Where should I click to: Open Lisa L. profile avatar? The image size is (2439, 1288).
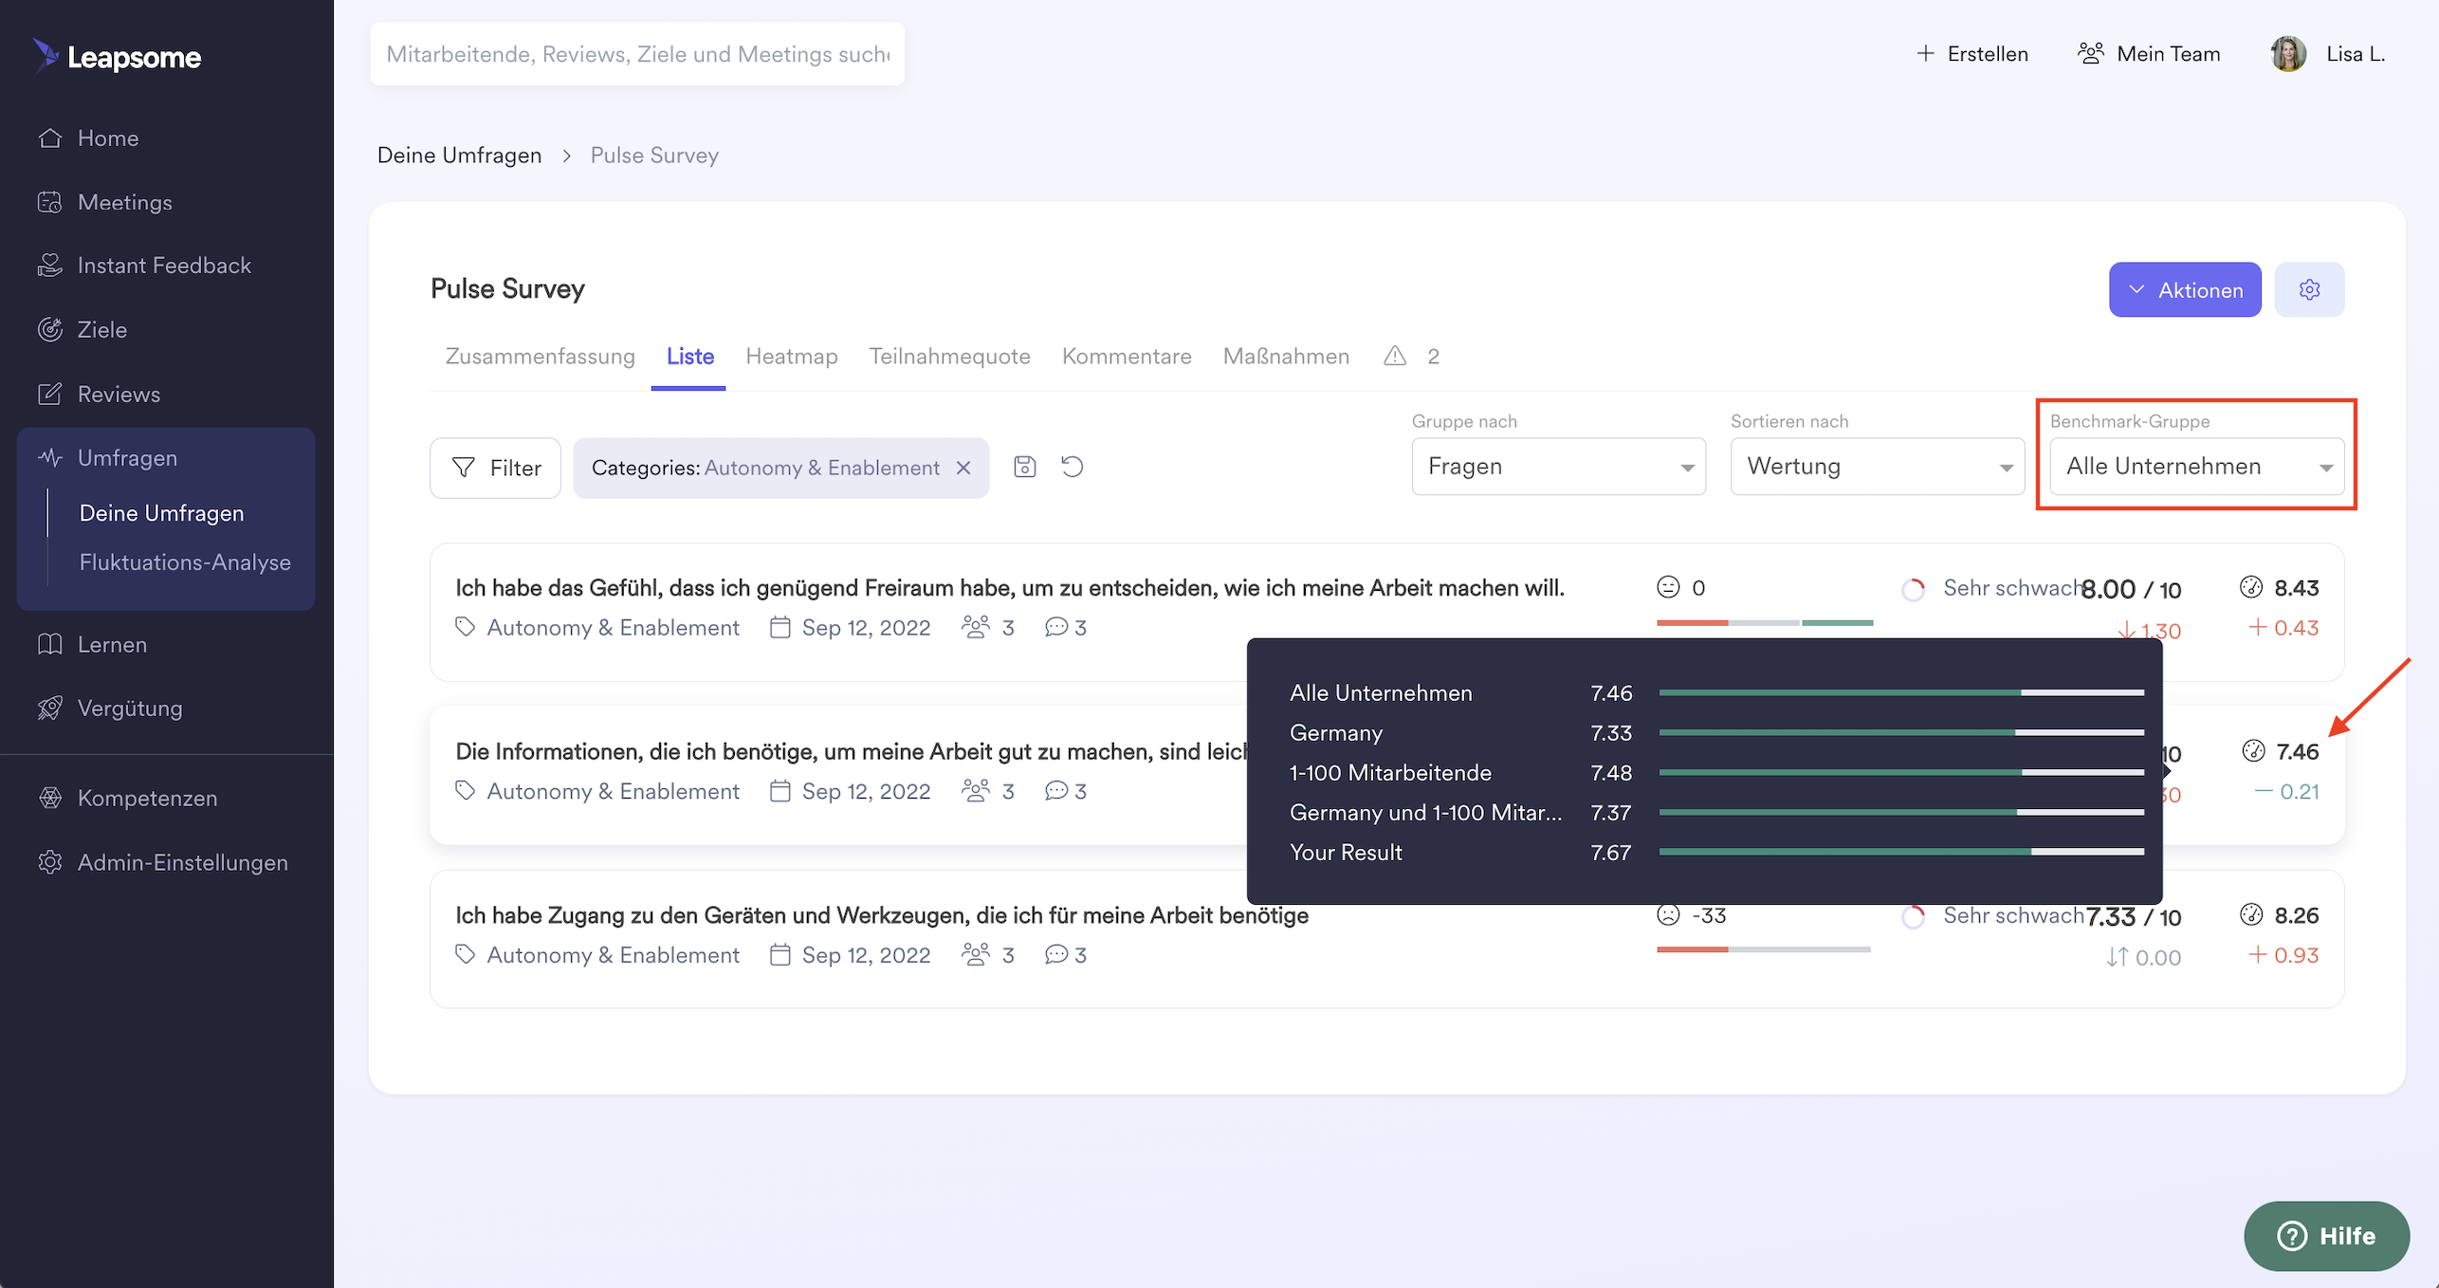tap(2288, 54)
